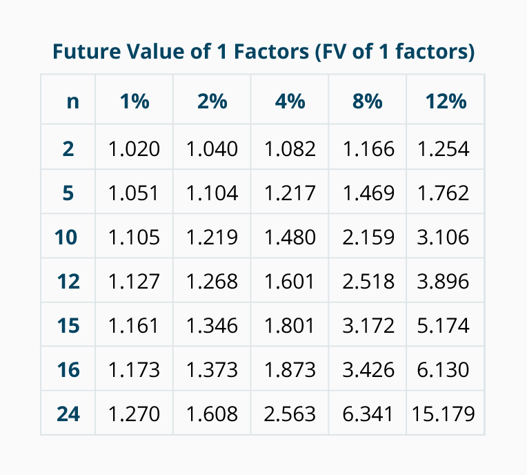Click the cell showing 1.020
527x475 pixels.
(134, 148)
